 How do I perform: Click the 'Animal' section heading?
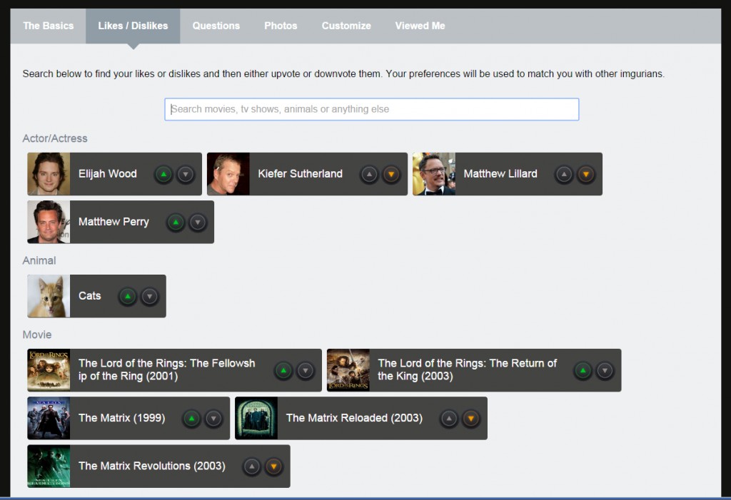[39, 260]
